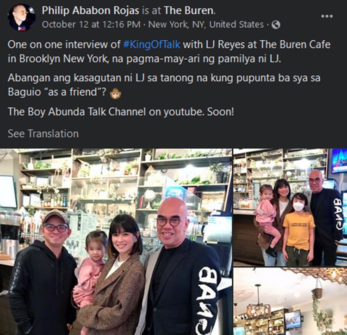Screen dimensions: 347x335
Task: Visit The Buren page link
Action: 189,10
